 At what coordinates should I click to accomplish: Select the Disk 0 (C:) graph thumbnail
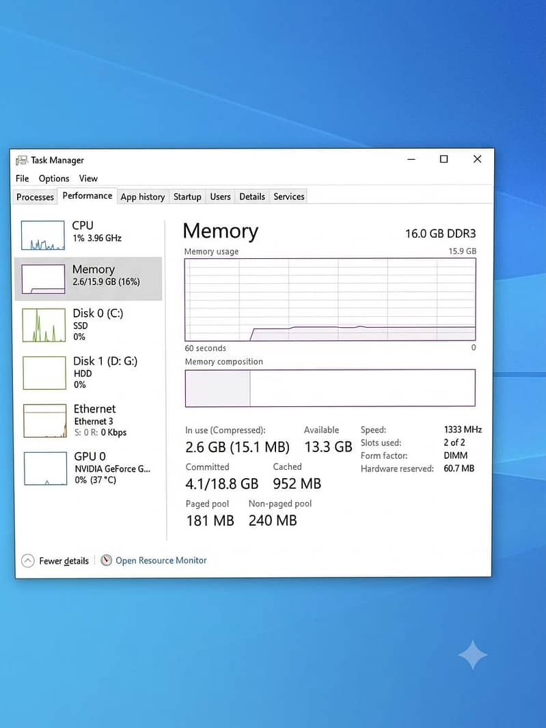pos(44,325)
